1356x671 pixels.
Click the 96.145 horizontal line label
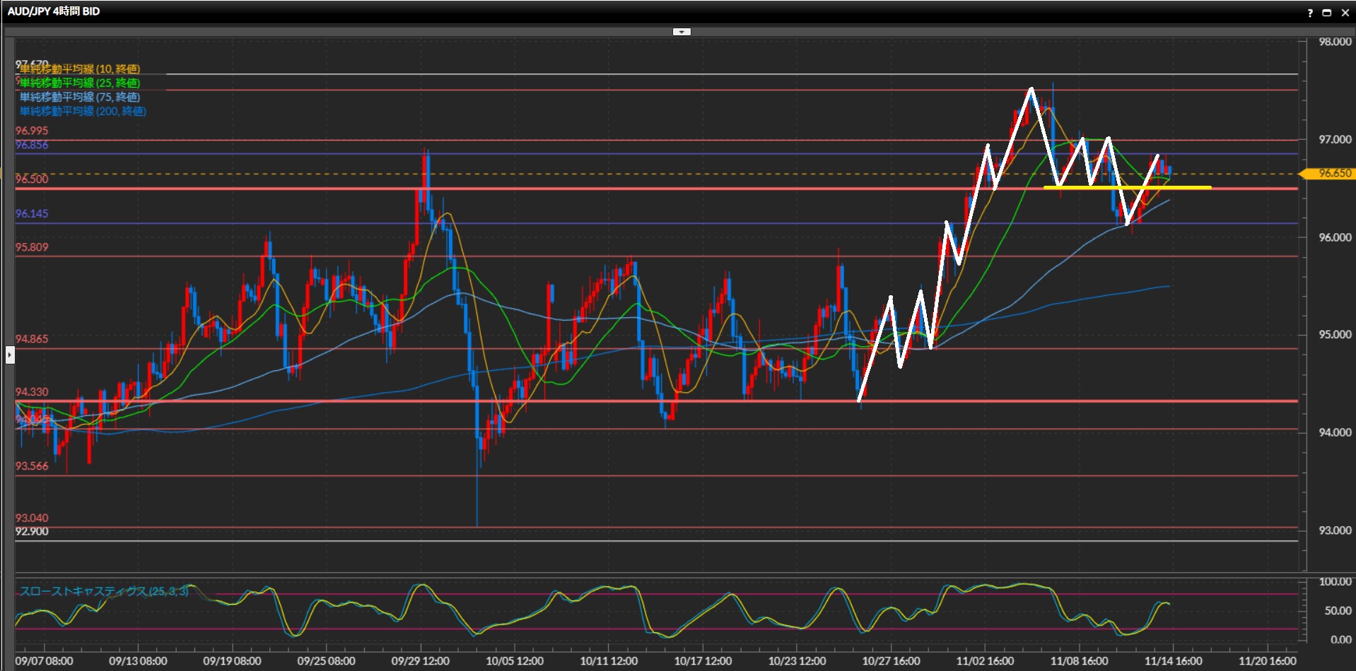[32, 213]
